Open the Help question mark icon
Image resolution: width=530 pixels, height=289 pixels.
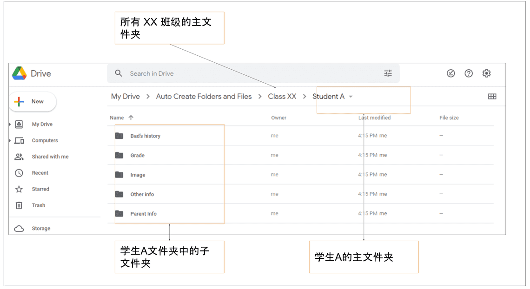coord(469,73)
